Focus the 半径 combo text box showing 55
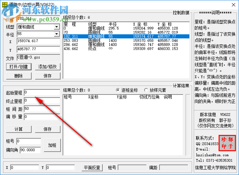Screen dimensions: 239x175 (x=35, y=34)
